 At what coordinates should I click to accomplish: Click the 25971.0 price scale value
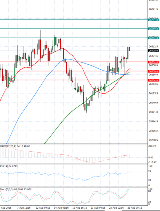pyautogui.click(x=153, y=112)
